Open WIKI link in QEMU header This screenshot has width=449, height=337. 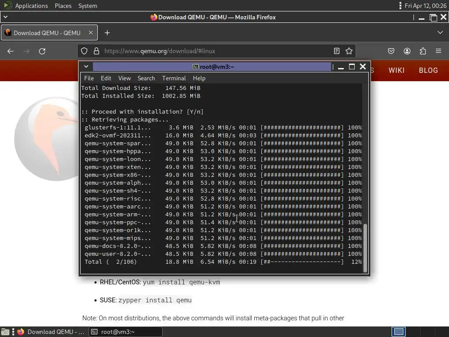(x=396, y=70)
